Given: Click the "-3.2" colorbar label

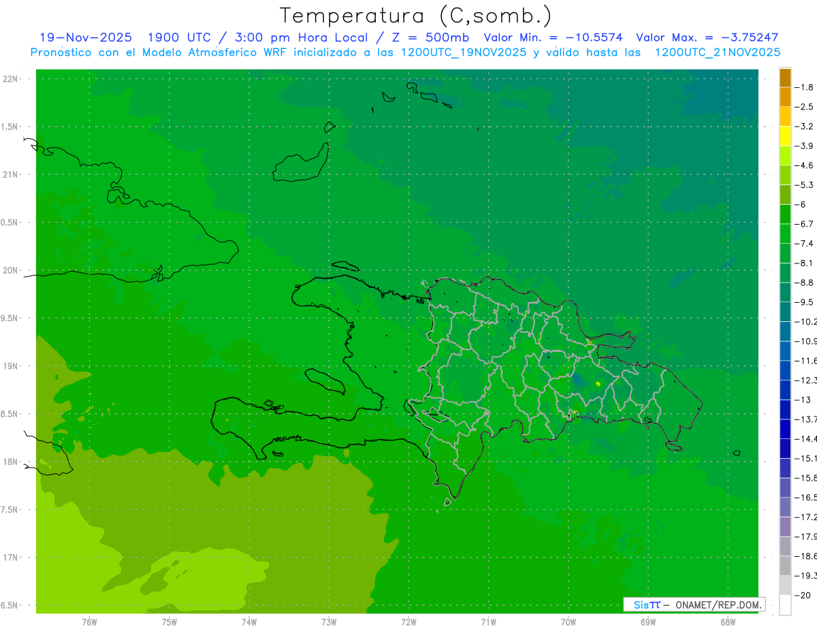Looking at the screenshot, I should pyautogui.click(x=804, y=127).
